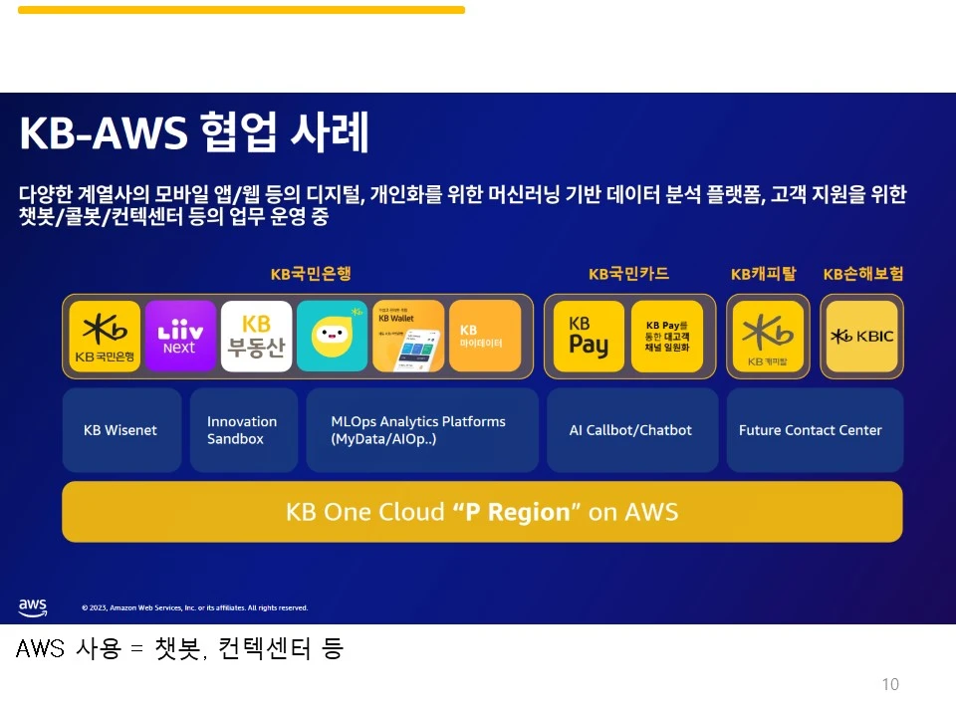The width and height of the screenshot is (956, 717).
Task: Click the KB 부동산 app icon
Action: [256, 335]
